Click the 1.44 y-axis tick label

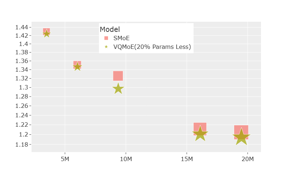coord(21,27)
